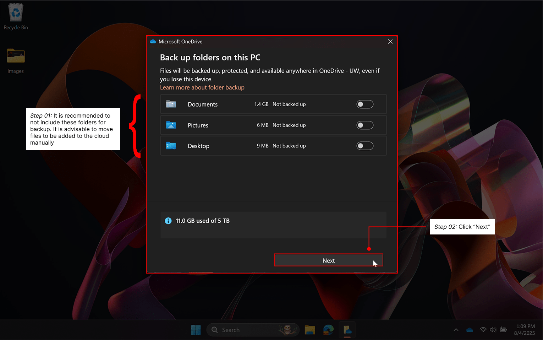Screen dimensions: 543x340
Task: Click the Desktop folder icon in list
Action: click(171, 146)
